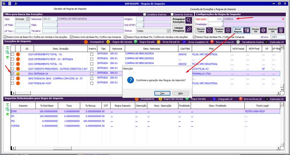Click yellow status icon on row 3311 ENTRADA UX
This screenshot has height=155, width=290.
click(x=18, y=73)
